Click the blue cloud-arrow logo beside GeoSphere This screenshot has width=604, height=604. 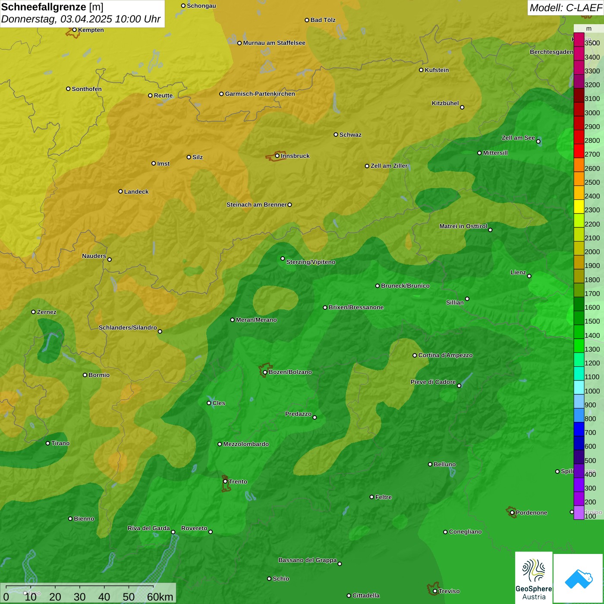(x=579, y=579)
